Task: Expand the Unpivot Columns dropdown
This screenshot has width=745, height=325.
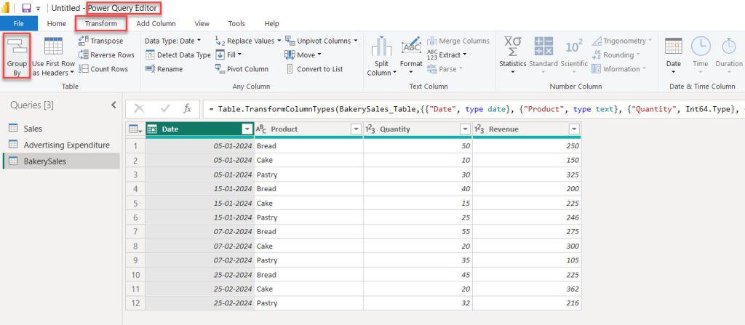Action: [355, 41]
